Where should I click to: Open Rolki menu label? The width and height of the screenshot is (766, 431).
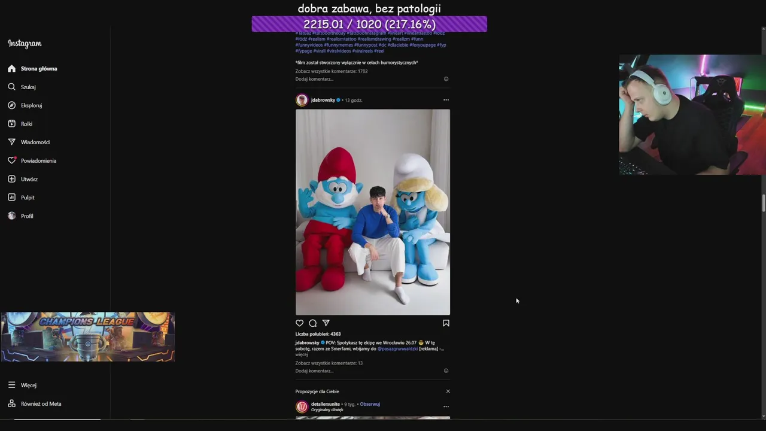coord(26,124)
